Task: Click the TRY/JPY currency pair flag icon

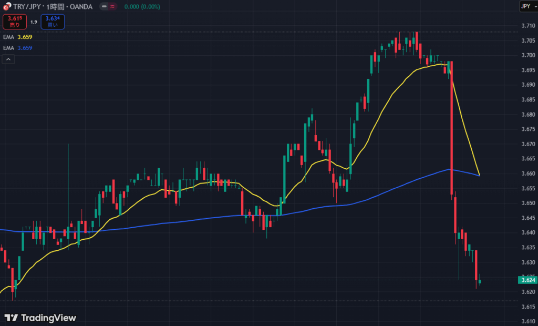Action: click(7, 6)
